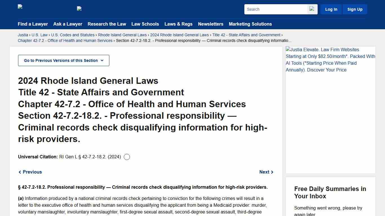
Task: Open the Find a Lawyer menu
Action: coord(33,24)
